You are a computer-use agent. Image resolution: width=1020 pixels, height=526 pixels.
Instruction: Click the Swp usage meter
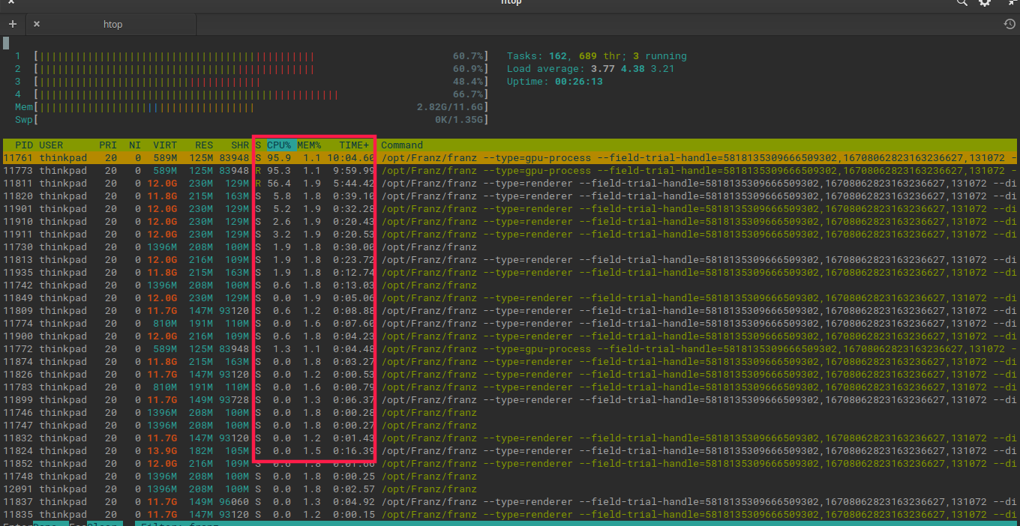pyautogui.click(x=261, y=120)
